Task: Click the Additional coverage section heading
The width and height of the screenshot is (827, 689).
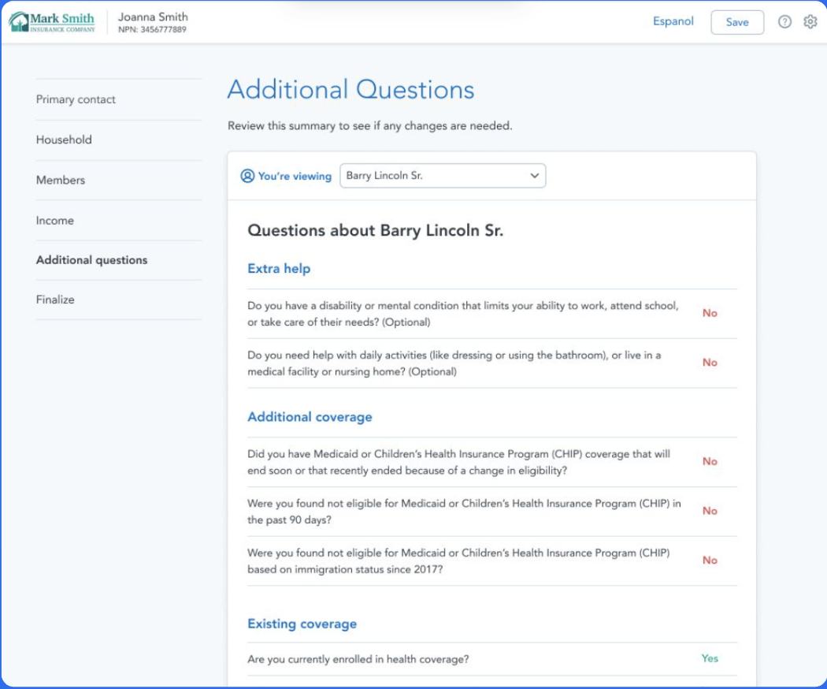Action: pyautogui.click(x=310, y=417)
